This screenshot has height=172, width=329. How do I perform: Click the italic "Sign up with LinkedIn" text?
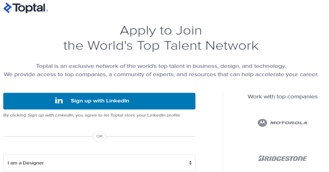click(x=51, y=115)
